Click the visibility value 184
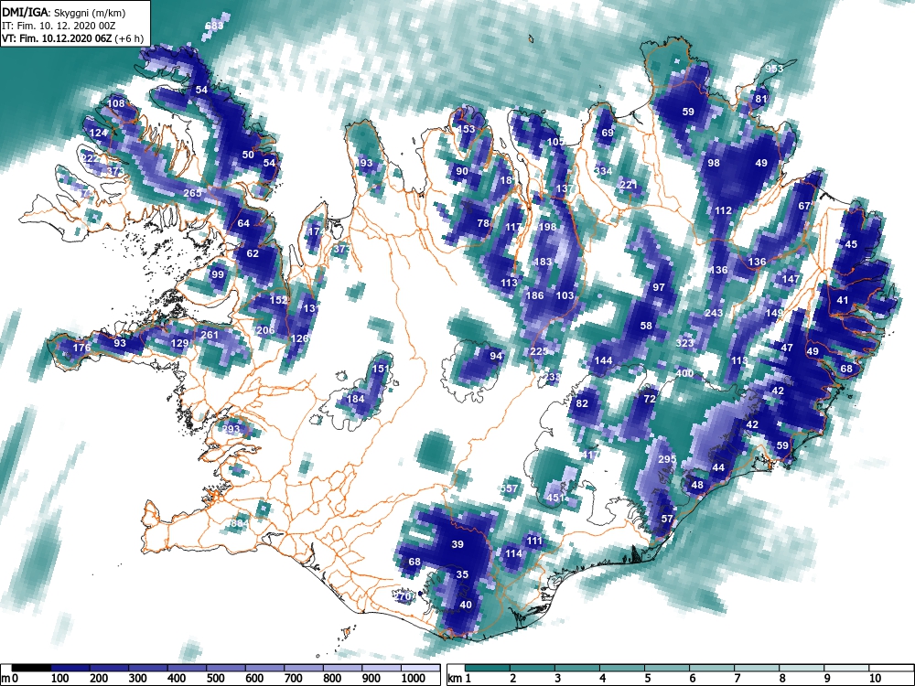This screenshot has height=686, width=915. (x=355, y=399)
